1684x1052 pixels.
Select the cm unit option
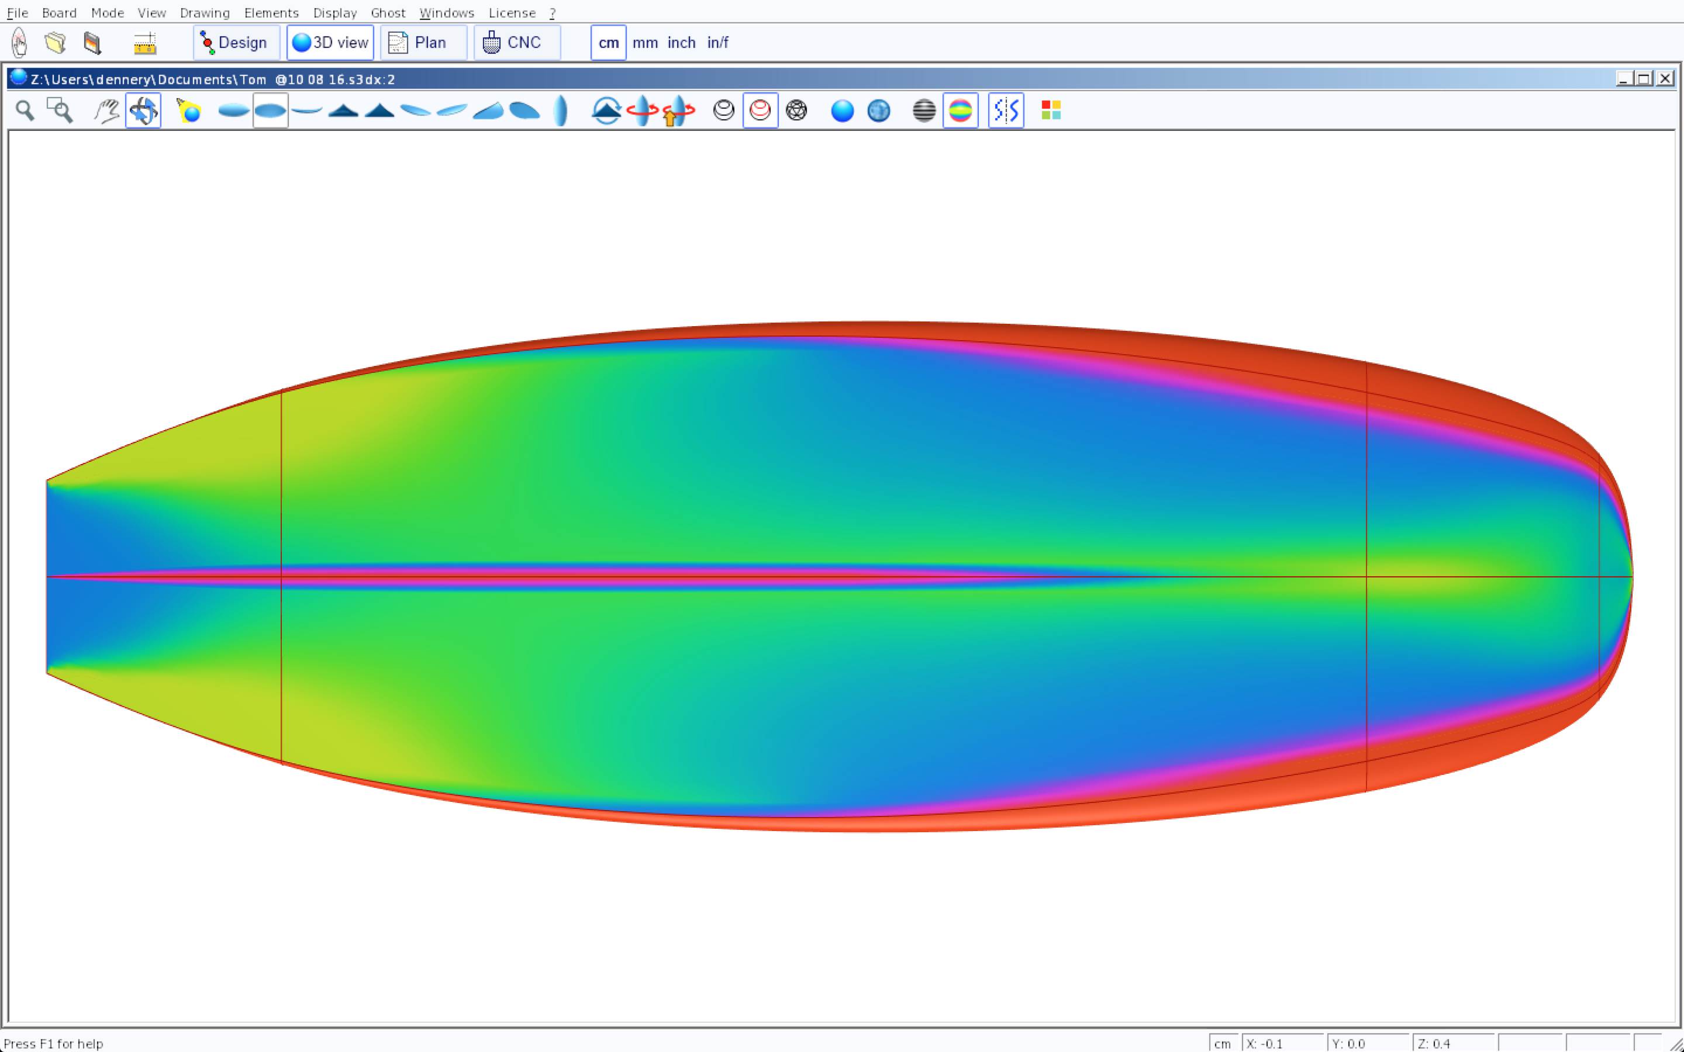pyautogui.click(x=608, y=43)
